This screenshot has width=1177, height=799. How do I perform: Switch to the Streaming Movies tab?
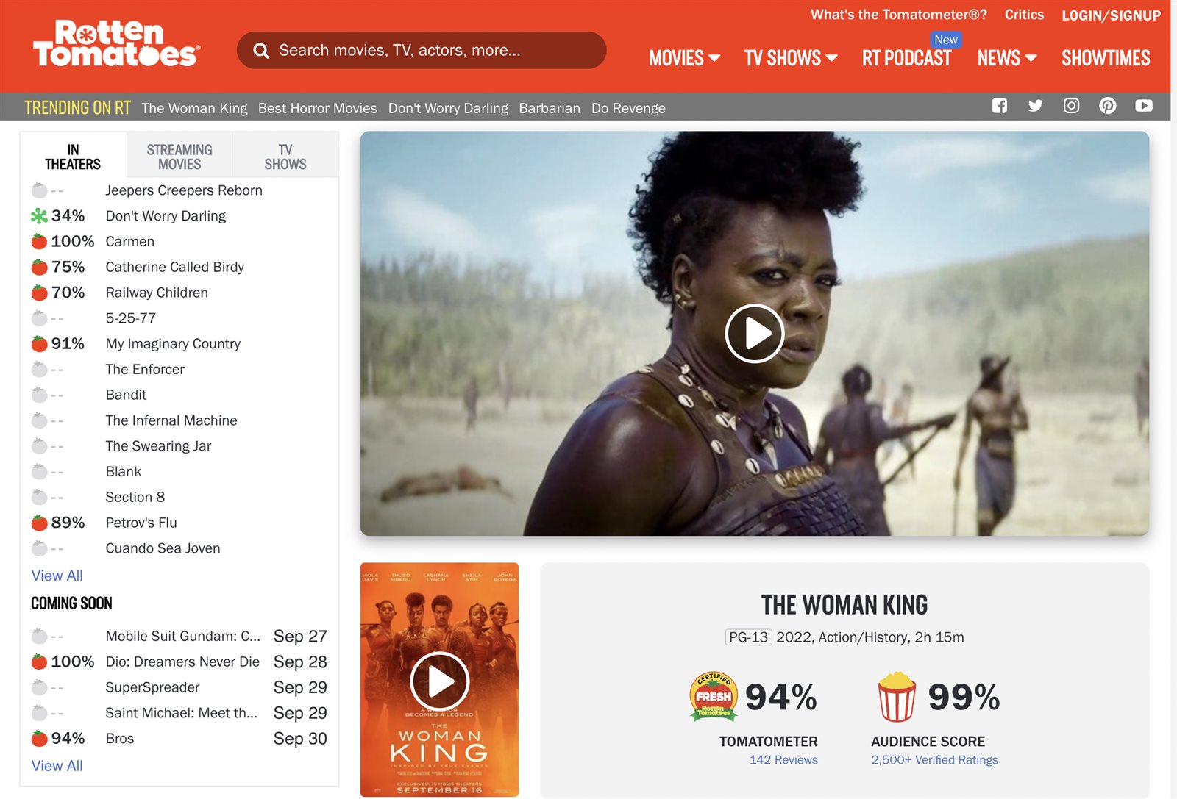coord(179,157)
